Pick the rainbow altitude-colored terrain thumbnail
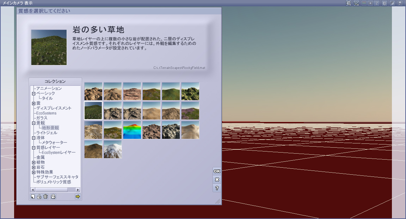 [x=132, y=130]
